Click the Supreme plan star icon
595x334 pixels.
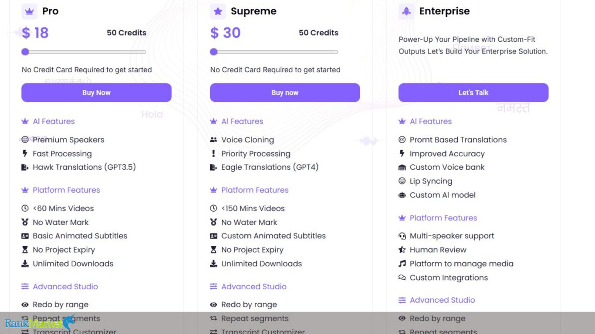tap(218, 12)
